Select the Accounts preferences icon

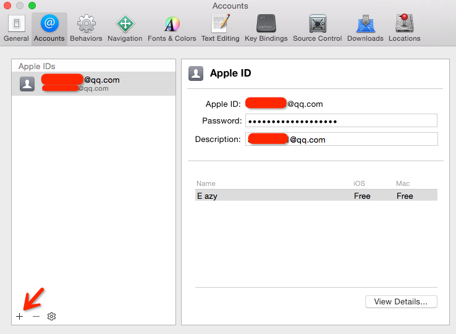(x=49, y=28)
